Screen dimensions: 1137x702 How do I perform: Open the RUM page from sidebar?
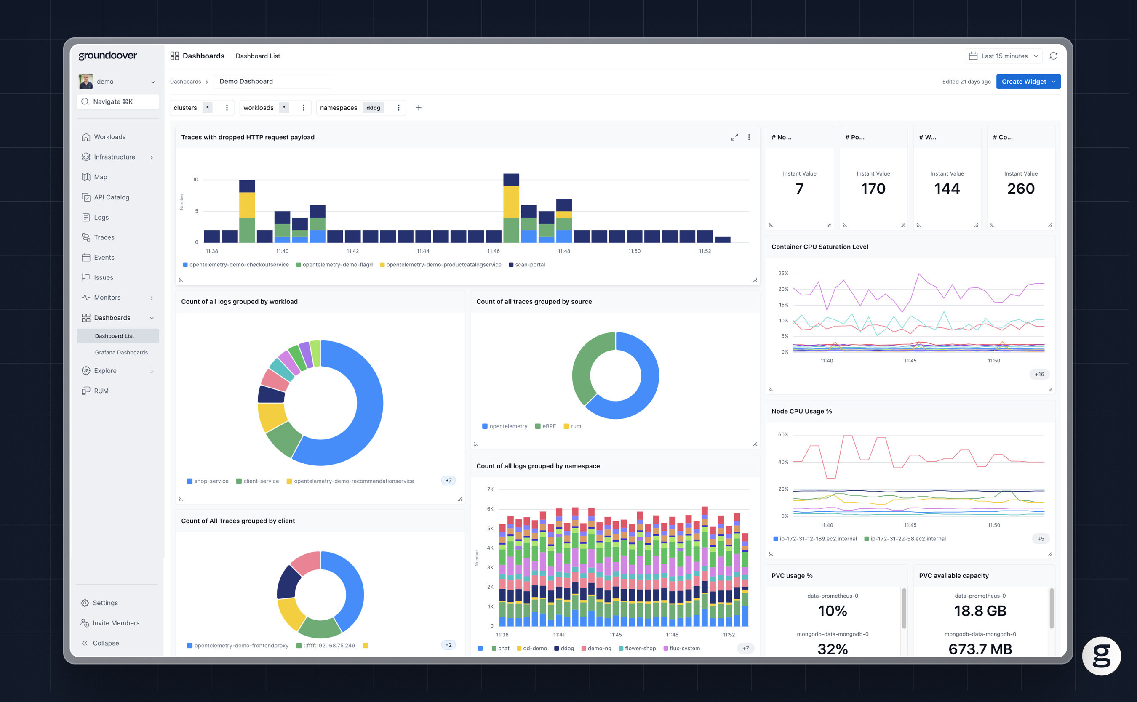101,391
